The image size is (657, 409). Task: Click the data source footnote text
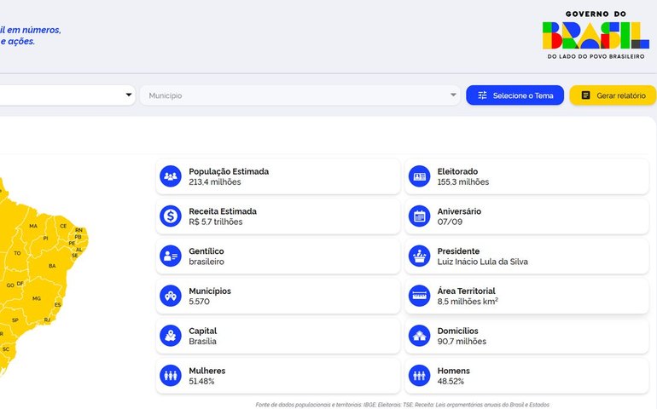[x=402, y=405]
